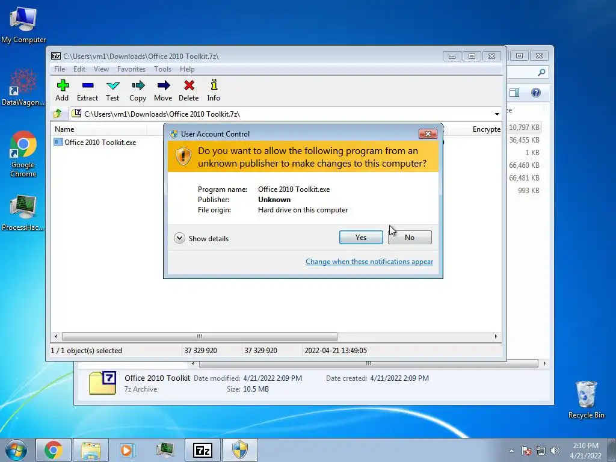Click the Delete toolbar icon
The height and width of the screenshot is (462, 616).
[x=188, y=90]
